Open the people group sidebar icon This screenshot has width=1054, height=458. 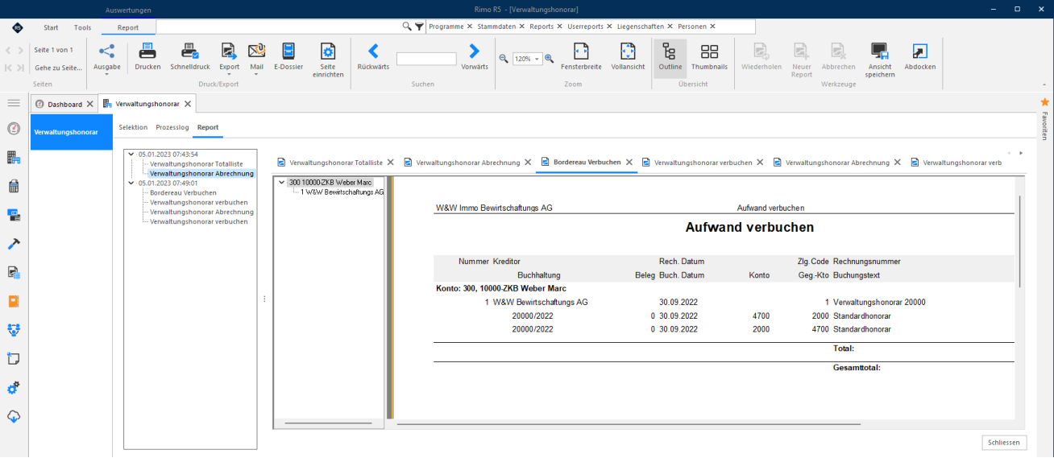click(14, 330)
